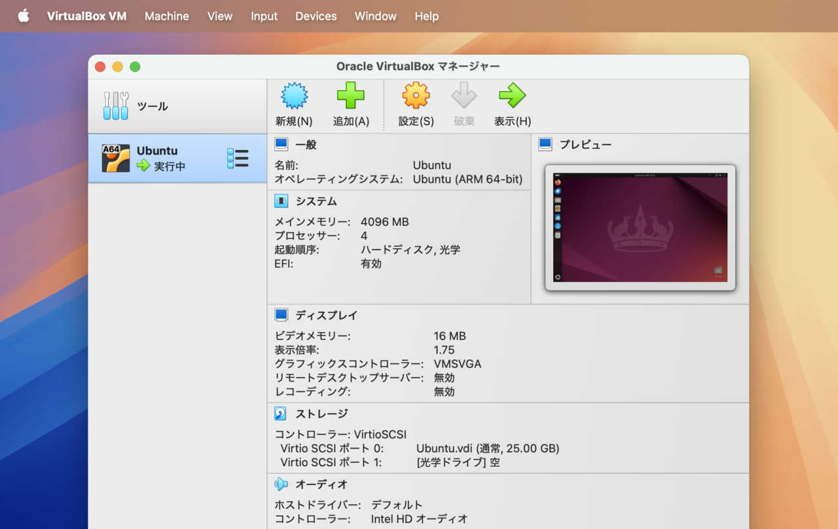Image resolution: width=838 pixels, height=529 pixels.
Task: Click the Audio (オーディオ) speaker icon
Action: click(x=282, y=484)
